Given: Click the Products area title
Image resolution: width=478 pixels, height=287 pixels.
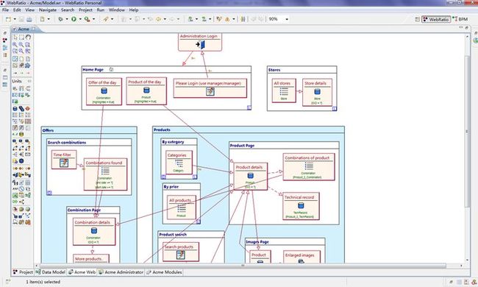Looking at the screenshot, I should [162, 130].
